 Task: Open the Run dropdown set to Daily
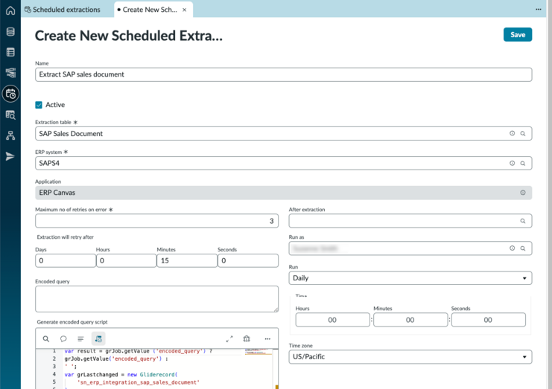410,278
